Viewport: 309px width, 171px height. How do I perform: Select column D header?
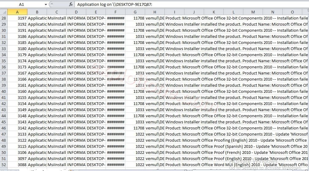tap(76, 12)
